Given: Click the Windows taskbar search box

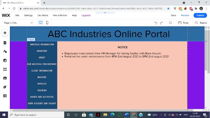Looking at the screenshot, I should tap(36, 115).
